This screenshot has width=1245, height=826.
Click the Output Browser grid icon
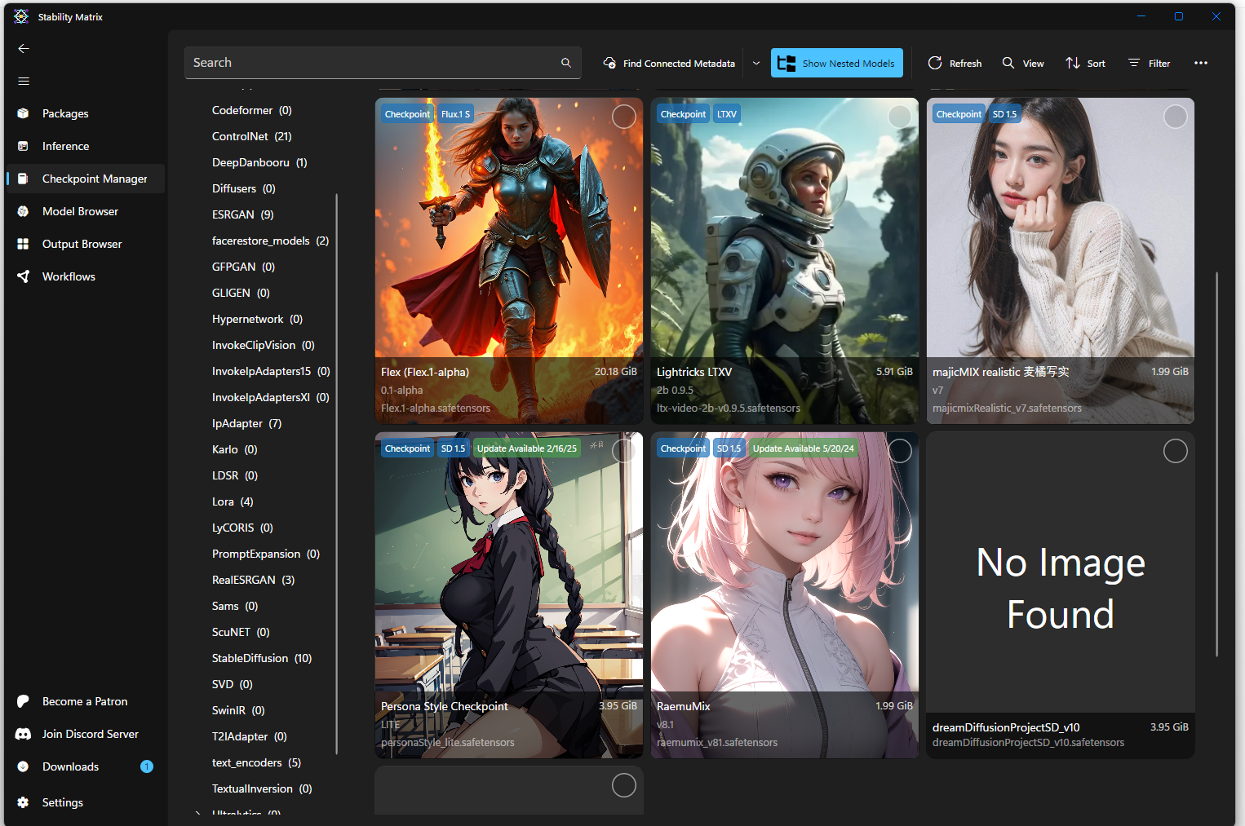pyautogui.click(x=23, y=244)
